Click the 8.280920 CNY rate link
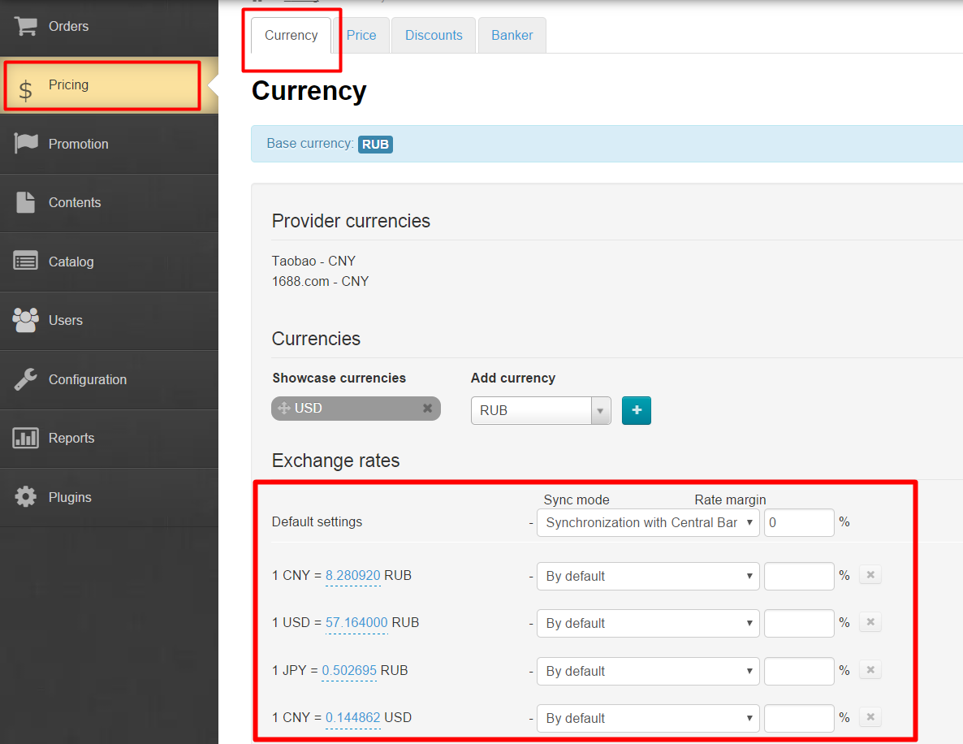Image resolution: width=963 pixels, height=744 pixels. [353, 576]
